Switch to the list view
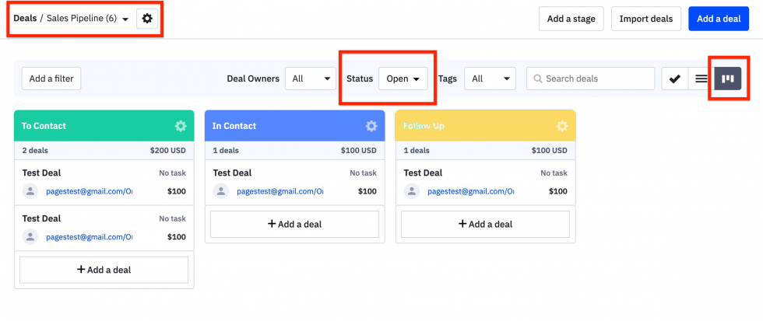The image size is (763, 321). 701,79
